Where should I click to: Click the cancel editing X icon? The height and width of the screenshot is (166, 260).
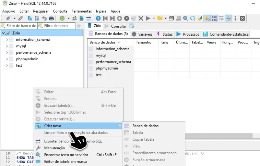pyautogui.click(x=141, y=18)
